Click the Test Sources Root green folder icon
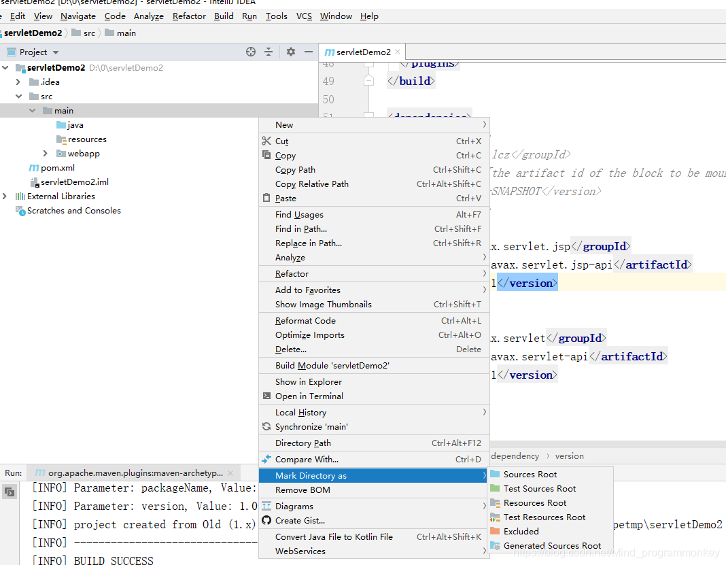The width and height of the screenshot is (726, 565). click(495, 488)
